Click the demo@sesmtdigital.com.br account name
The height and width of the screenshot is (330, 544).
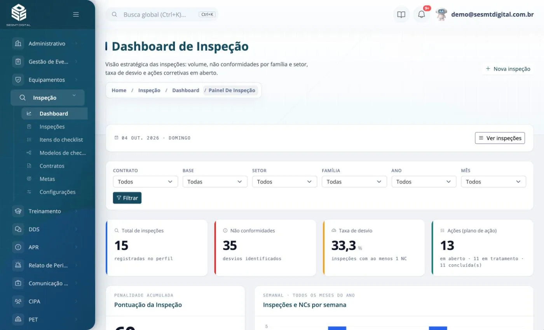point(492,14)
